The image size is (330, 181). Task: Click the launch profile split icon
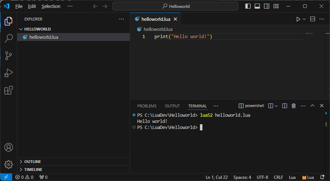[271, 106]
